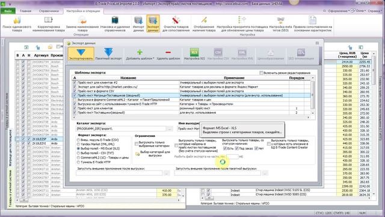Enable 'Включить режим редактирования' checkbox
This screenshot has height=217, width=385.
coord(261,73)
